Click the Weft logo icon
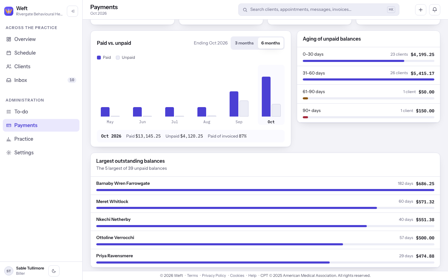 [9, 11]
